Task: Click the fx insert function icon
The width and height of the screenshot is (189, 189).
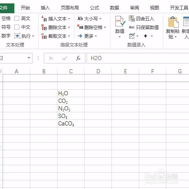Action: pyautogui.click(x=78, y=58)
